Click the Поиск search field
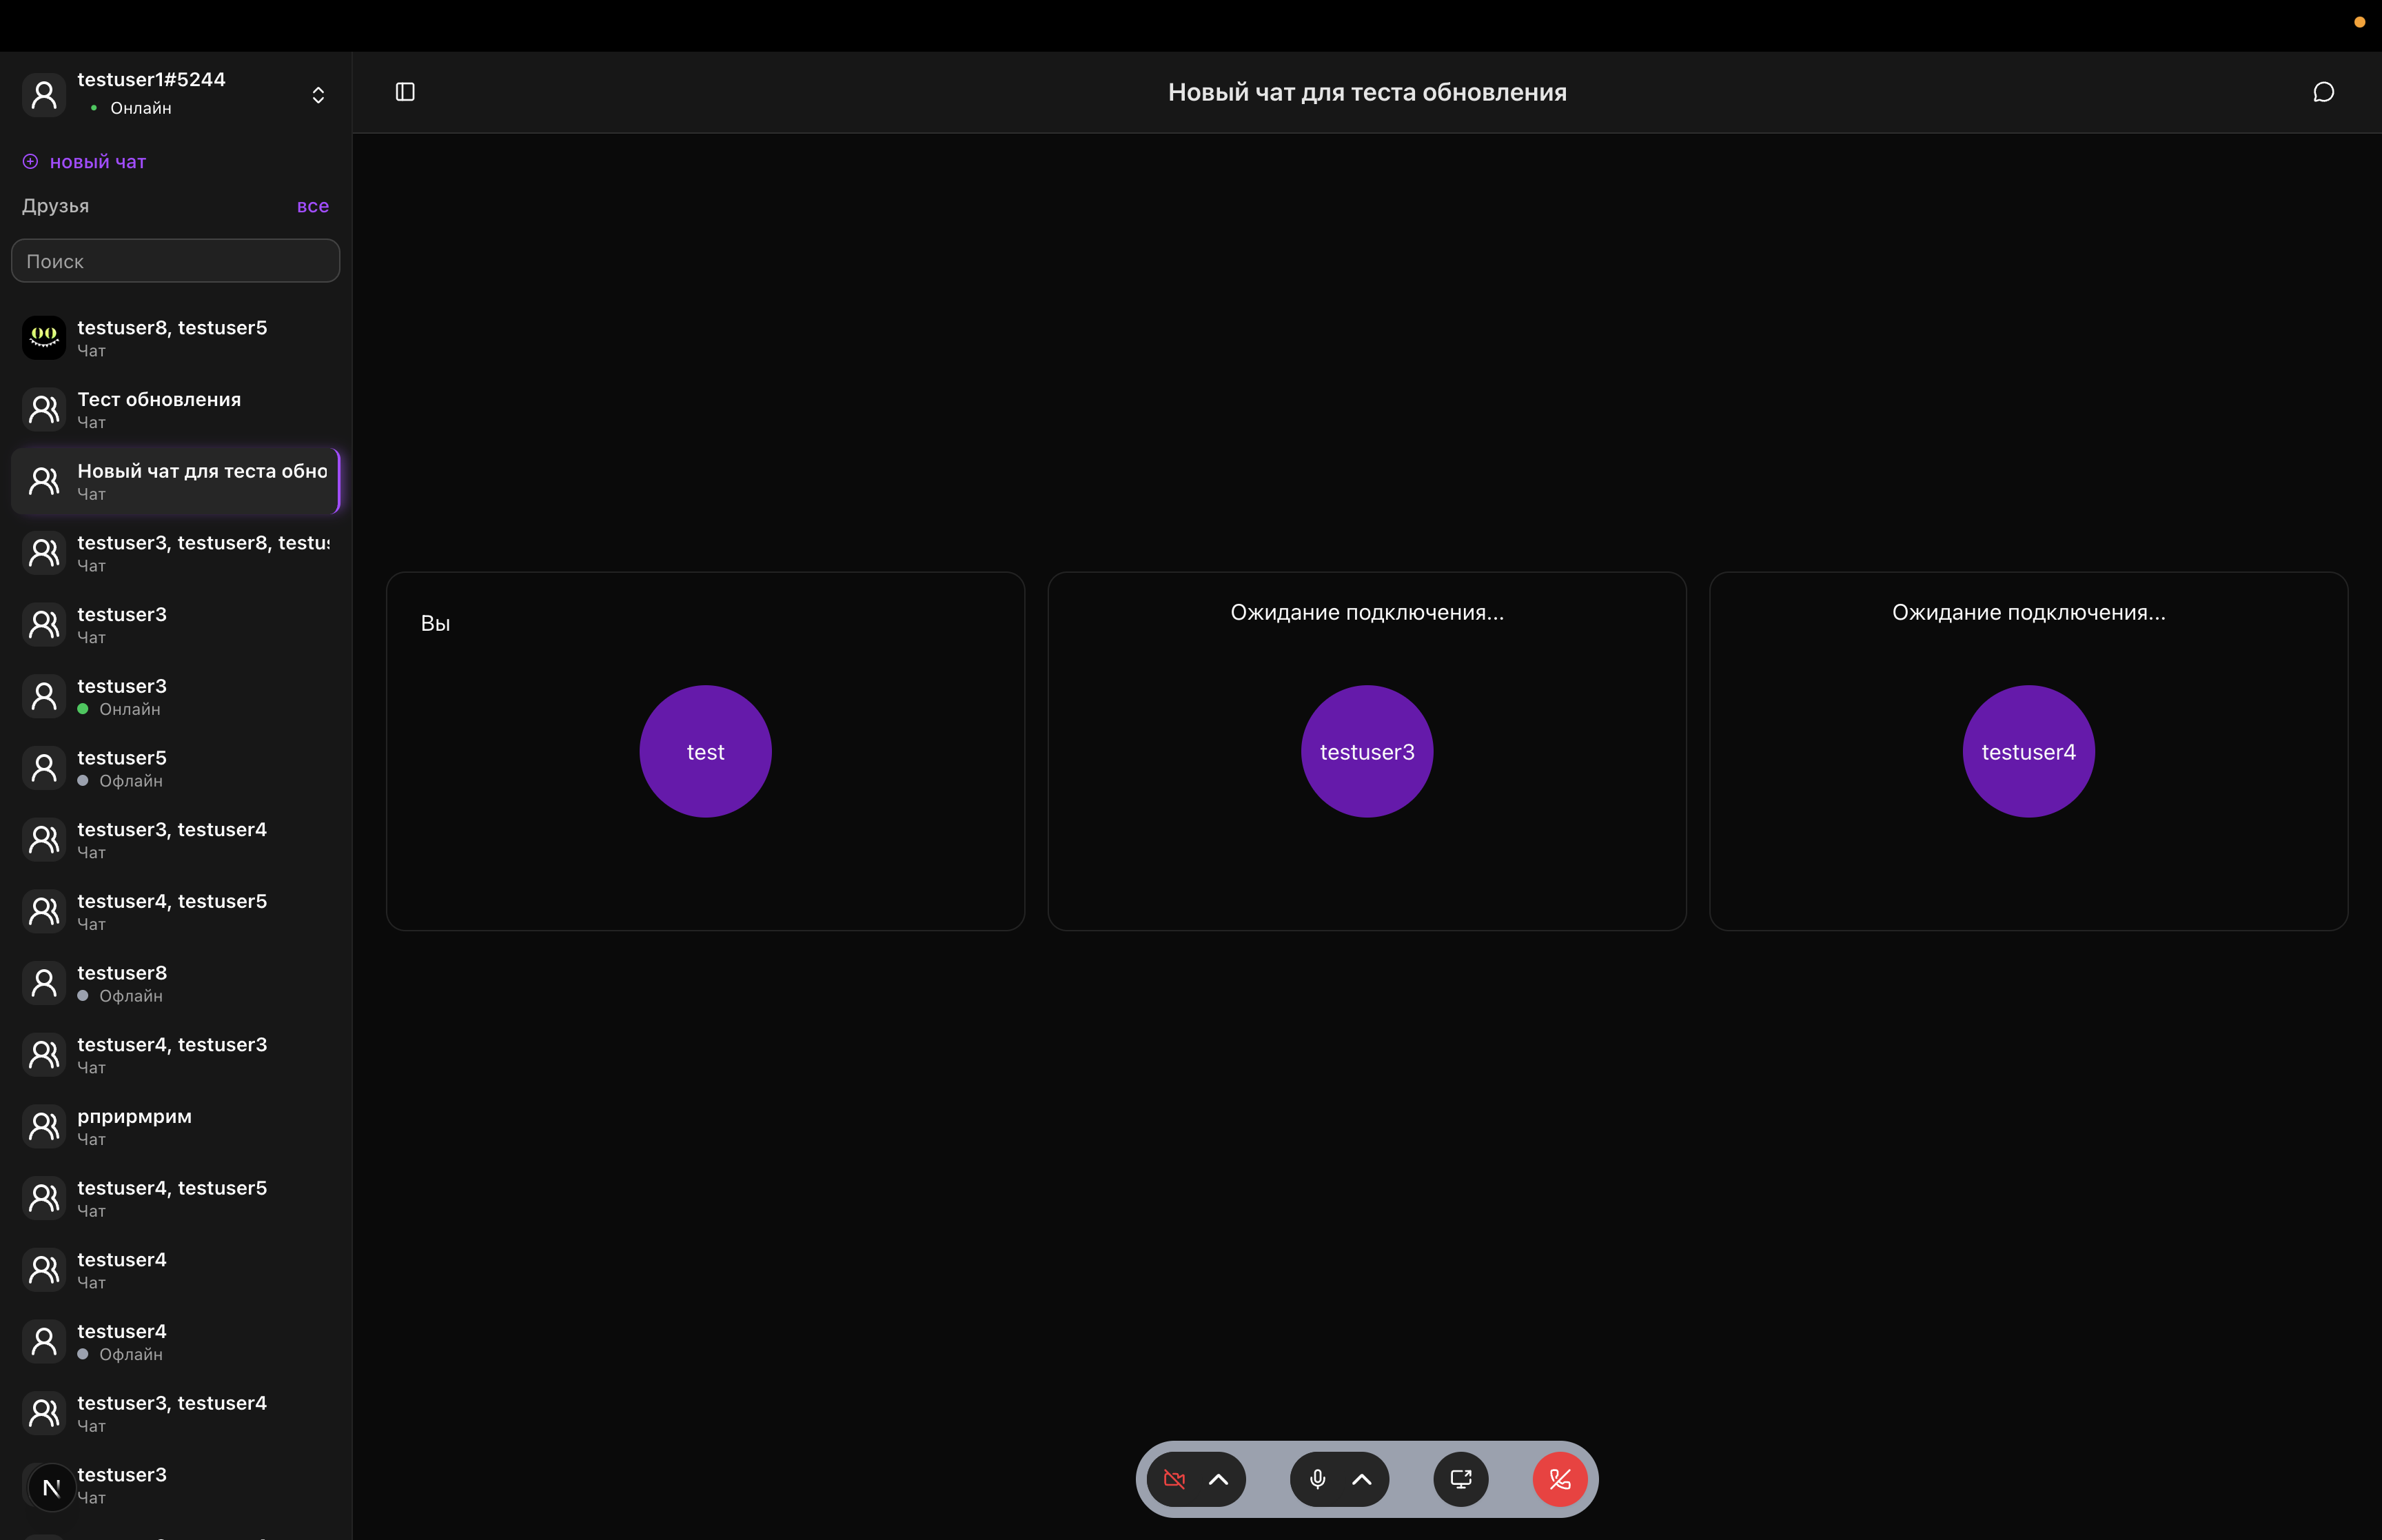This screenshot has height=1540, width=2382. [175, 260]
